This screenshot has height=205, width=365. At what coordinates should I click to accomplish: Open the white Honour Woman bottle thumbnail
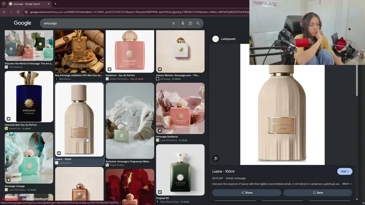[180, 52]
